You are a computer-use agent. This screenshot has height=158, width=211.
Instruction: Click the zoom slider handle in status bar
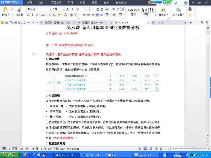(193, 149)
